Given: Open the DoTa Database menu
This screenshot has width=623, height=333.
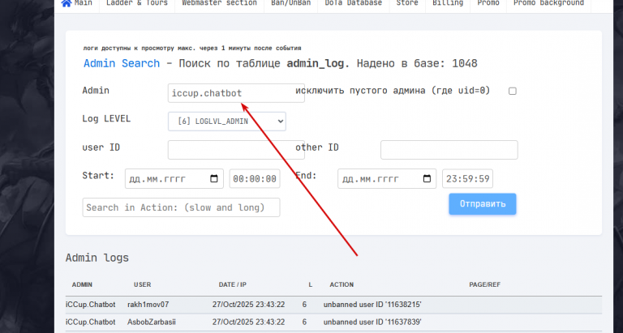Looking at the screenshot, I should 353,3.
